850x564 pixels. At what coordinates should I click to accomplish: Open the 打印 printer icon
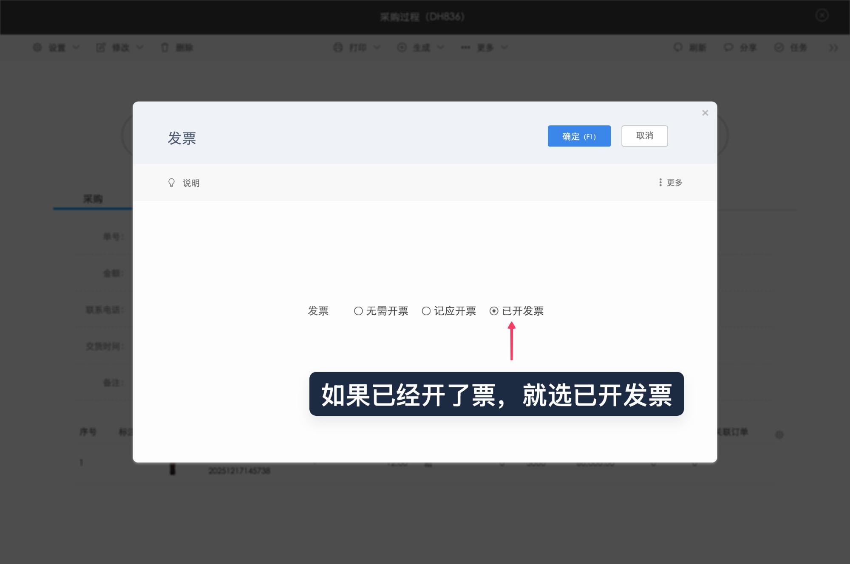coord(338,48)
